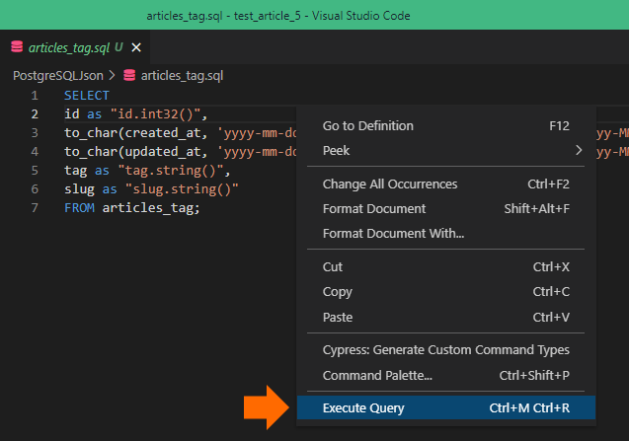Select the articles_tag.sql editor tab

[75, 47]
